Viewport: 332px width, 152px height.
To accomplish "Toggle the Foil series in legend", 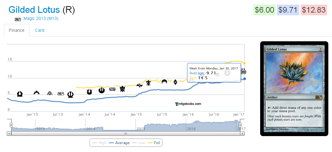I will click(154, 143).
